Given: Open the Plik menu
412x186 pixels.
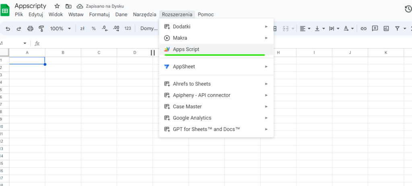Looking at the screenshot, I should tap(19, 15).
